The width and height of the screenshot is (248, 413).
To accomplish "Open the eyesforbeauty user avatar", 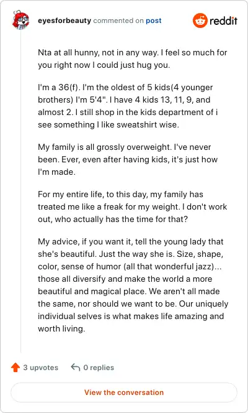I will click(x=20, y=20).
